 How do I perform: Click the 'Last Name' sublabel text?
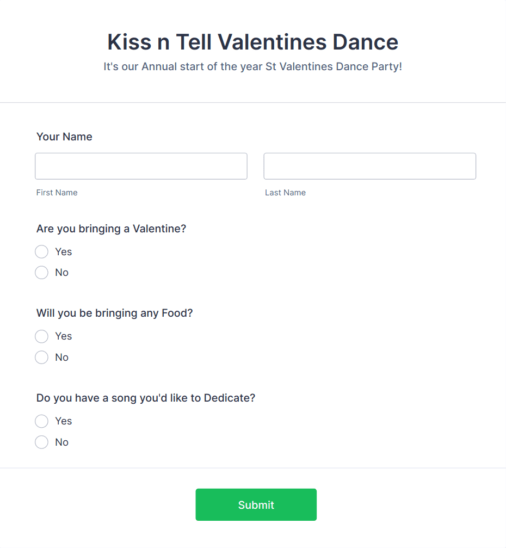pyautogui.click(x=285, y=193)
